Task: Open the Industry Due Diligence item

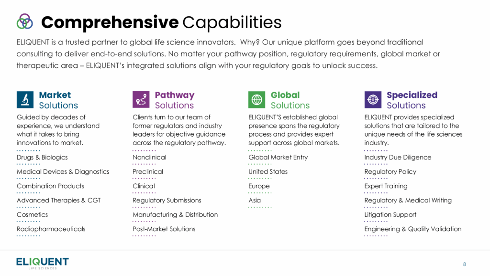Action: pyautogui.click(x=398, y=158)
